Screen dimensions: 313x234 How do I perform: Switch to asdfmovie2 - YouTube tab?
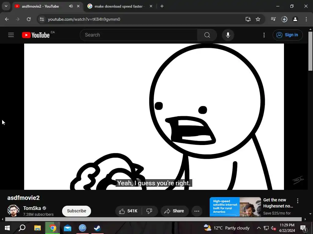click(41, 6)
